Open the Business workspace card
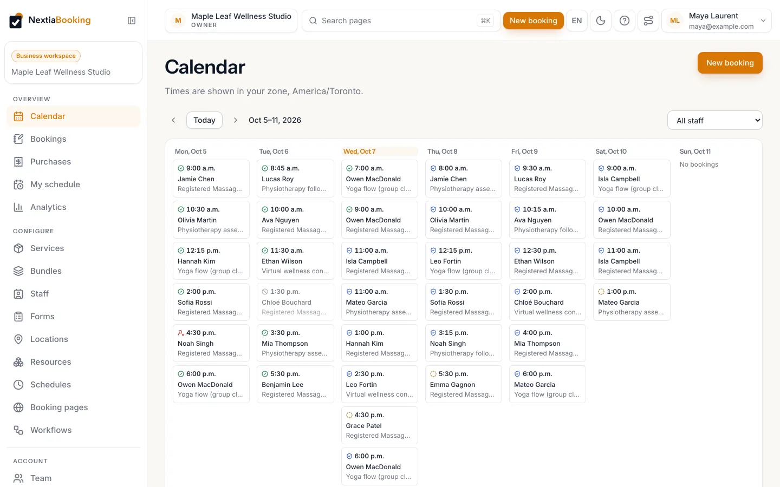This screenshot has height=487, width=780. tap(73, 63)
